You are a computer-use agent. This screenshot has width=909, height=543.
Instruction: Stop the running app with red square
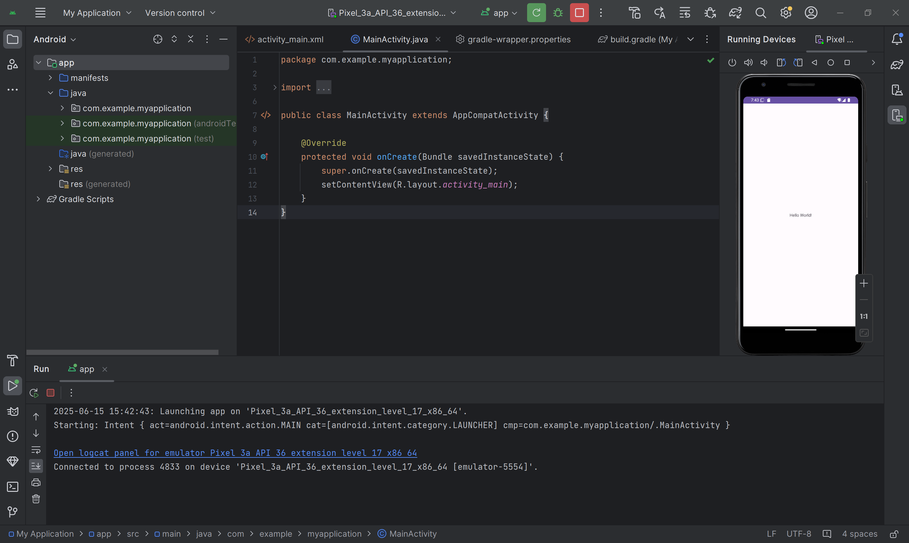pyautogui.click(x=579, y=13)
